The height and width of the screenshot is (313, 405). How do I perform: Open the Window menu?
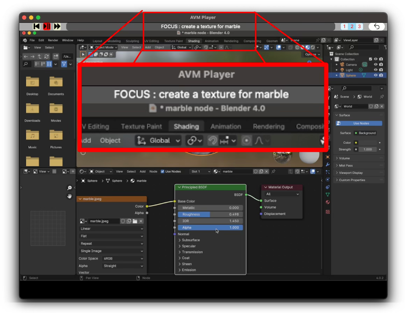[x=67, y=40]
